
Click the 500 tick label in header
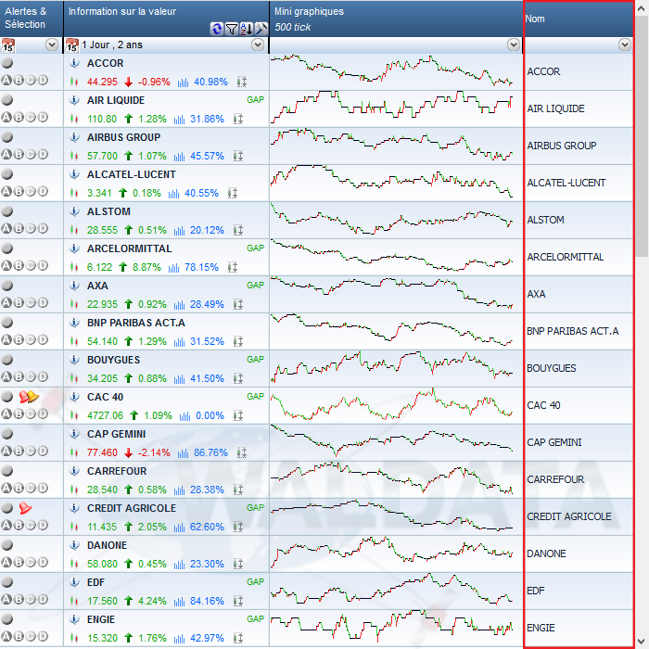point(292,27)
